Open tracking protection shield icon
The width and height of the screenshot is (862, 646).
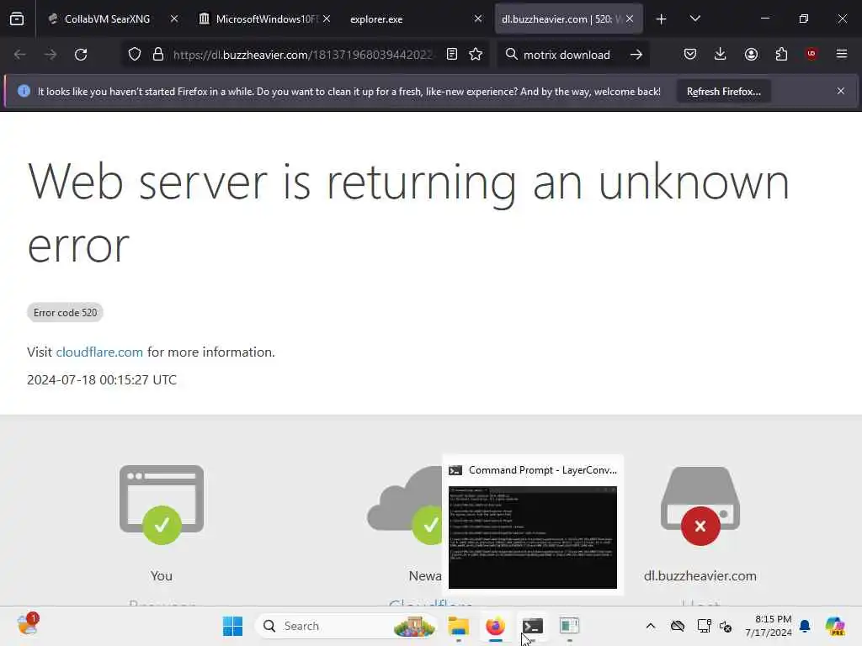point(135,55)
